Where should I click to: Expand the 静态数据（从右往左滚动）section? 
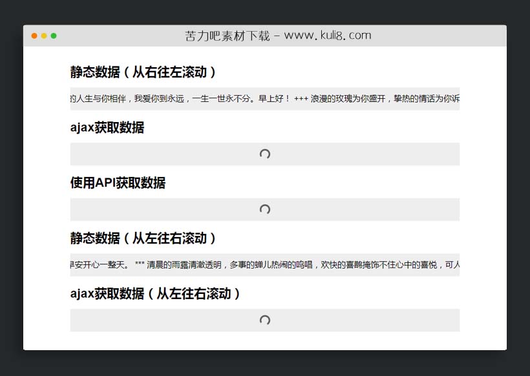click(x=143, y=72)
